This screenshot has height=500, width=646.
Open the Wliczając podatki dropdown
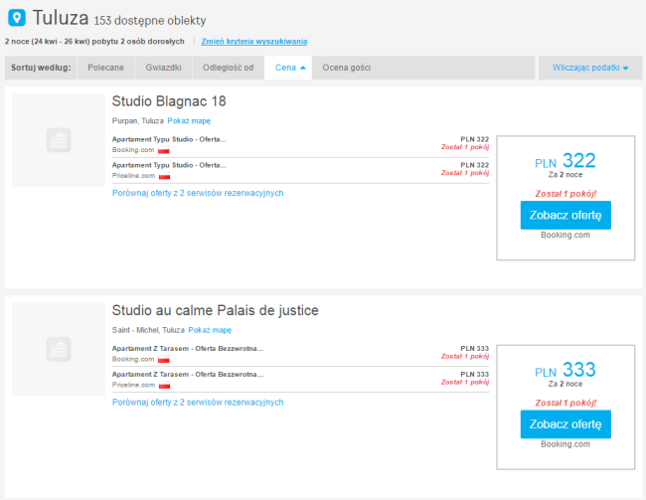pos(590,68)
